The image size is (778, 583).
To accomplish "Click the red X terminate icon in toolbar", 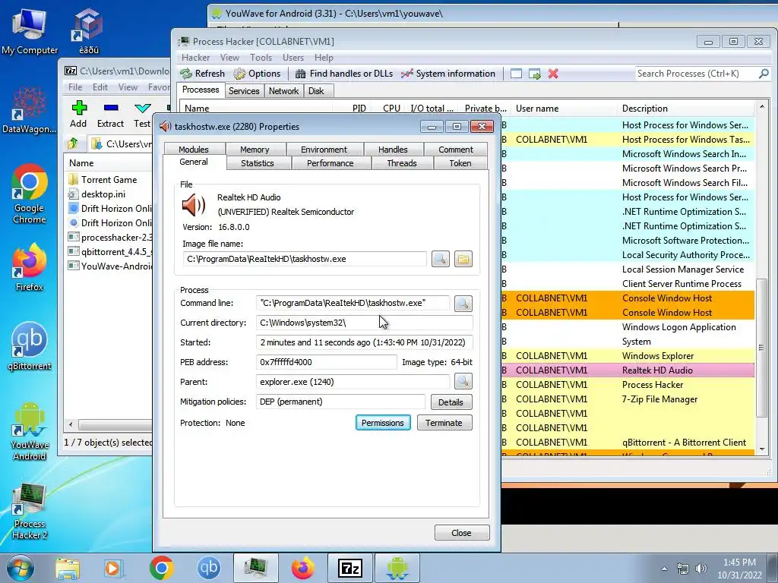I will (553, 74).
